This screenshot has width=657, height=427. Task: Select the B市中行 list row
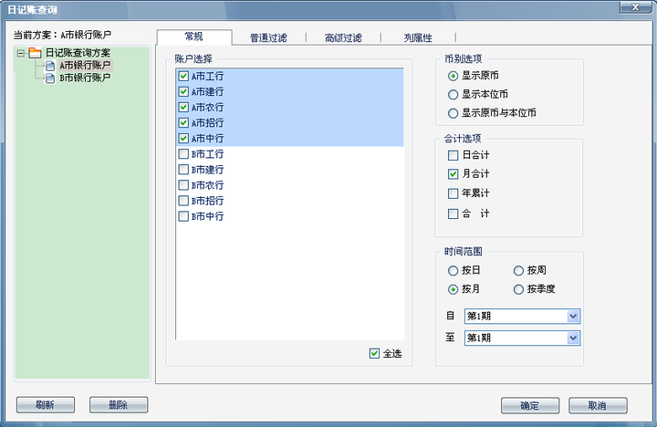(x=290, y=216)
